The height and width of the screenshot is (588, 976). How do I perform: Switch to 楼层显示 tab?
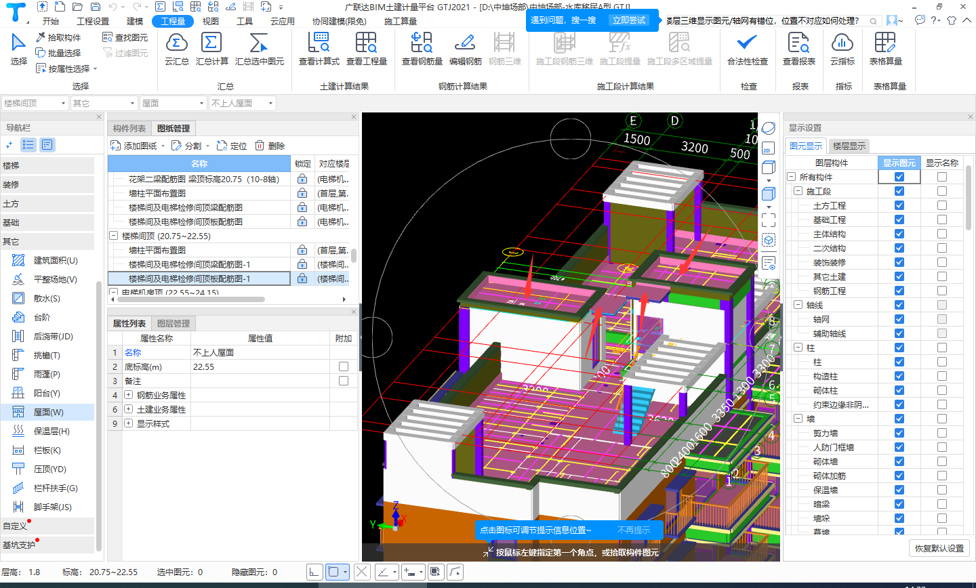tap(849, 146)
